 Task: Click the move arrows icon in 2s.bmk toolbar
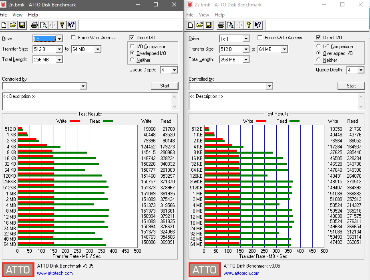(239, 25)
